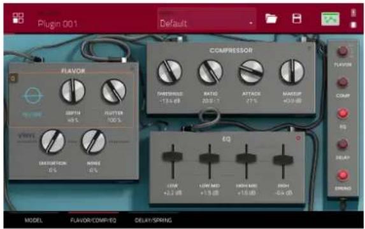Viewport: 365px width, 229px height.
Task: Click the Ratio value readout
Action: (211, 101)
